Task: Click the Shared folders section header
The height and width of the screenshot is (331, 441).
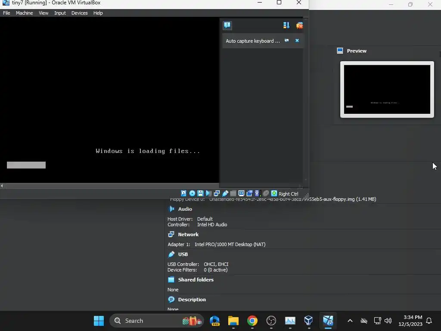Action: pyautogui.click(x=196, y=280)
